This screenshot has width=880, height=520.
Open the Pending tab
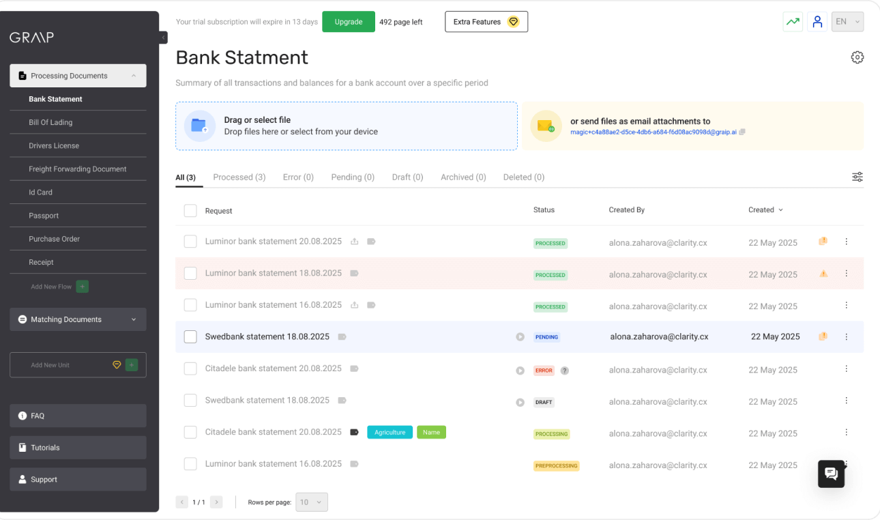click(x=353, y=177)
